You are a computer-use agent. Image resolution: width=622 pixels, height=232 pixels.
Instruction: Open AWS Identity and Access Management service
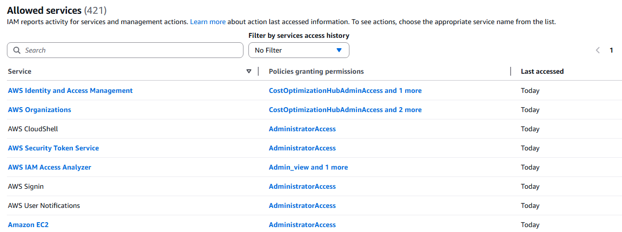coord(70,90)
